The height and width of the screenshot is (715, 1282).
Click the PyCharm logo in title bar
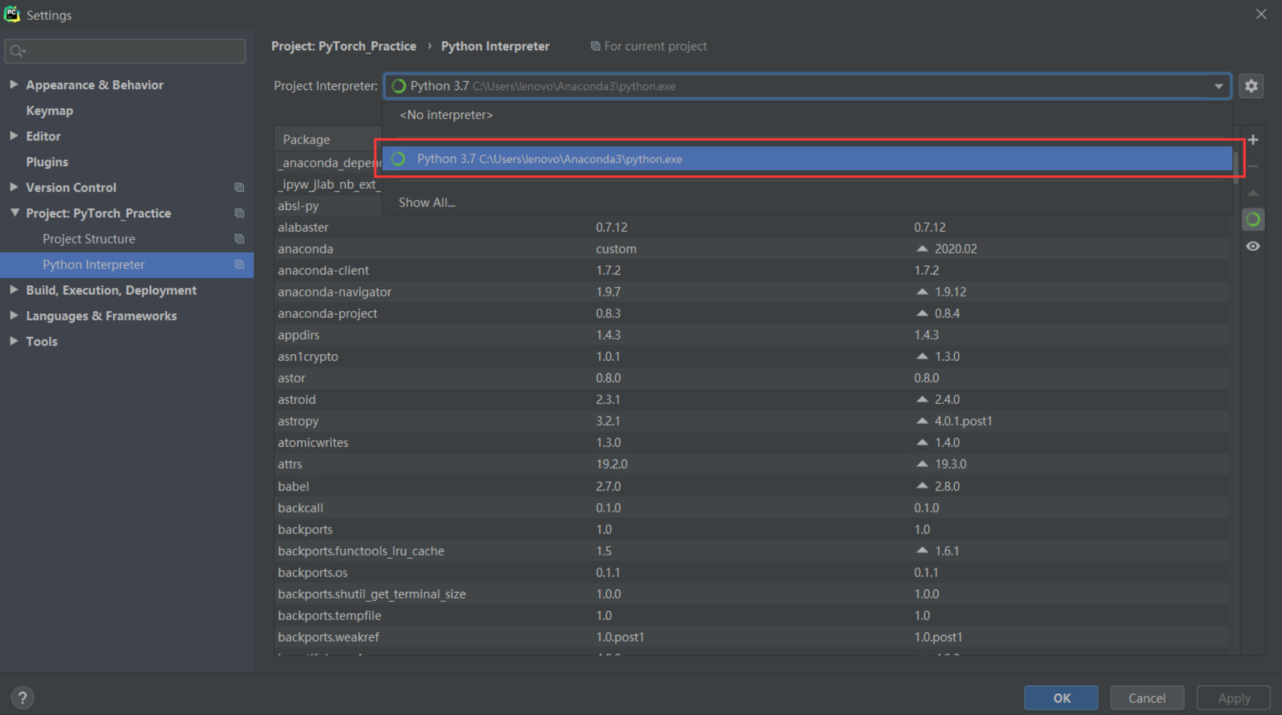[12, 15]
